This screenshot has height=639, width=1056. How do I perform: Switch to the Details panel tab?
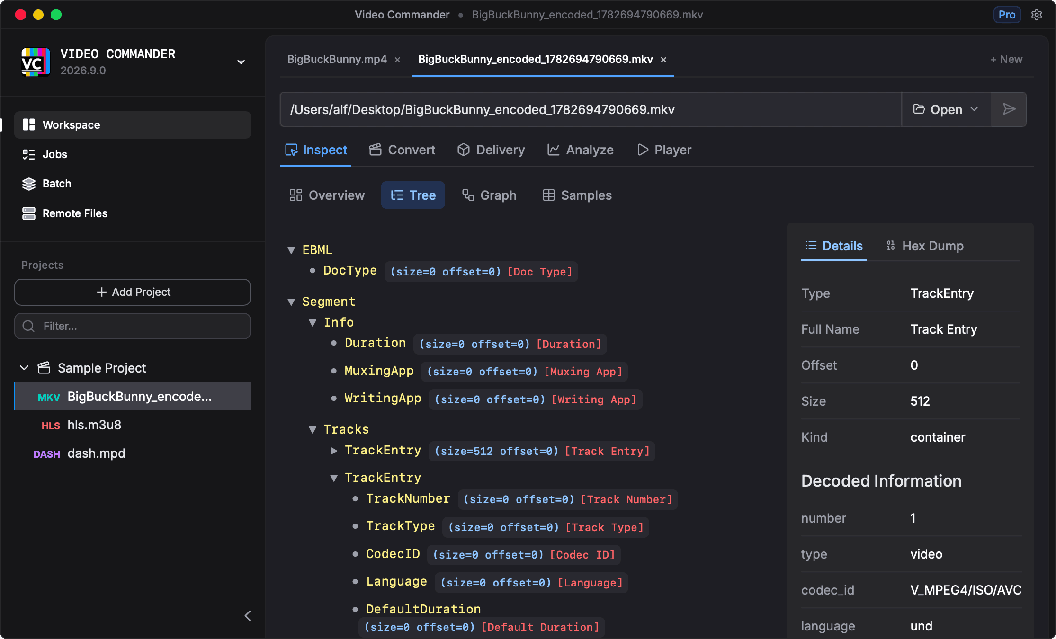point(834,246)
